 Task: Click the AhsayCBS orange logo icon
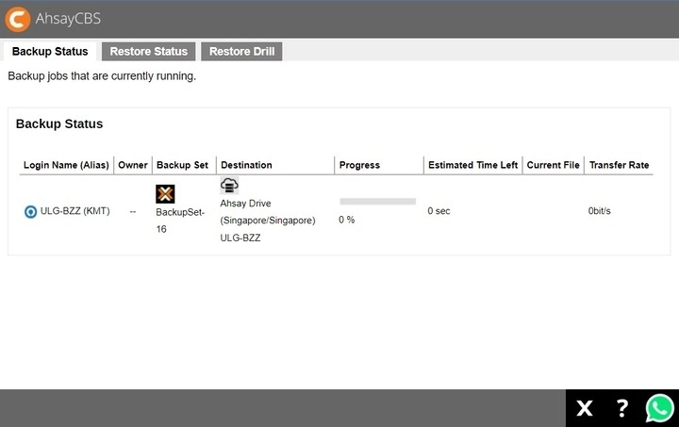pos(18,19)
